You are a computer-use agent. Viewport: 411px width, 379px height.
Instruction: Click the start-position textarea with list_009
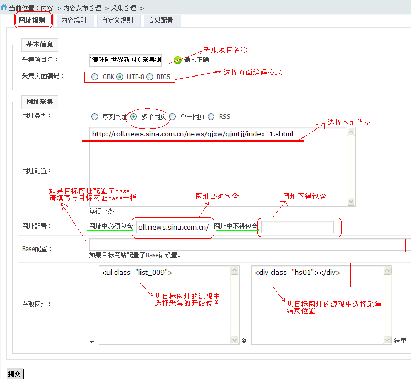click(164, 304)
